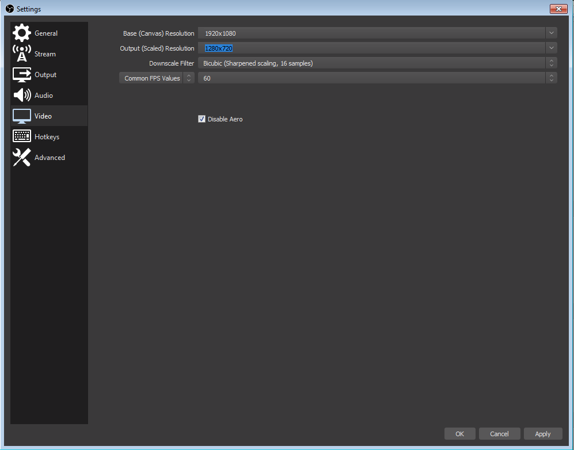Click the Output monitor-arrow icon

pos(22,74)
